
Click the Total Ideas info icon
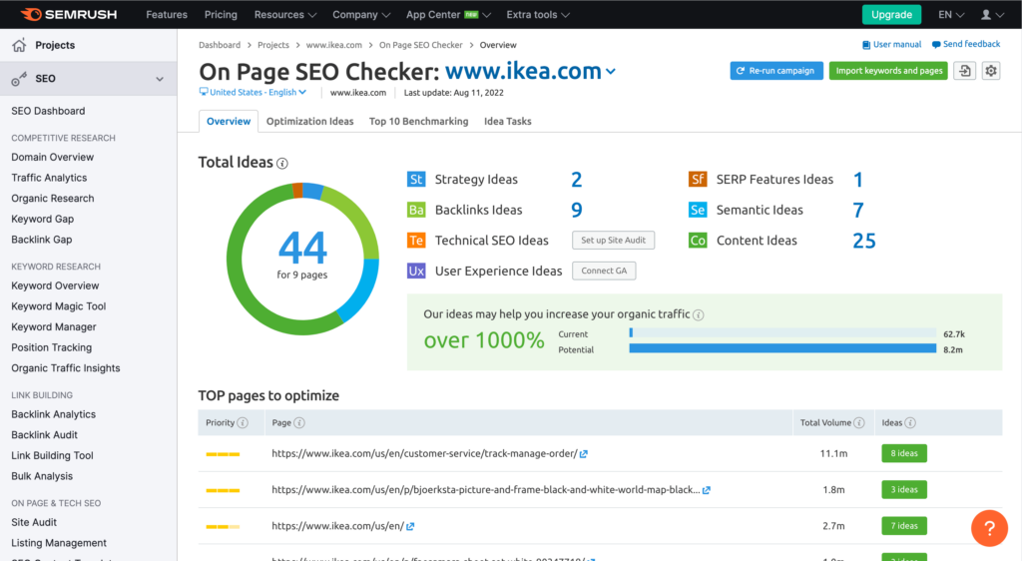click(282, 163)
